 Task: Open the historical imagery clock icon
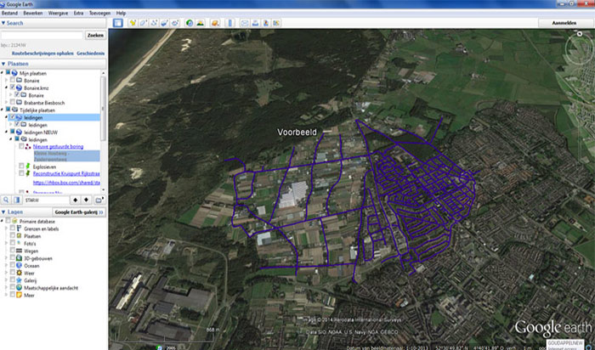point(190,23)
